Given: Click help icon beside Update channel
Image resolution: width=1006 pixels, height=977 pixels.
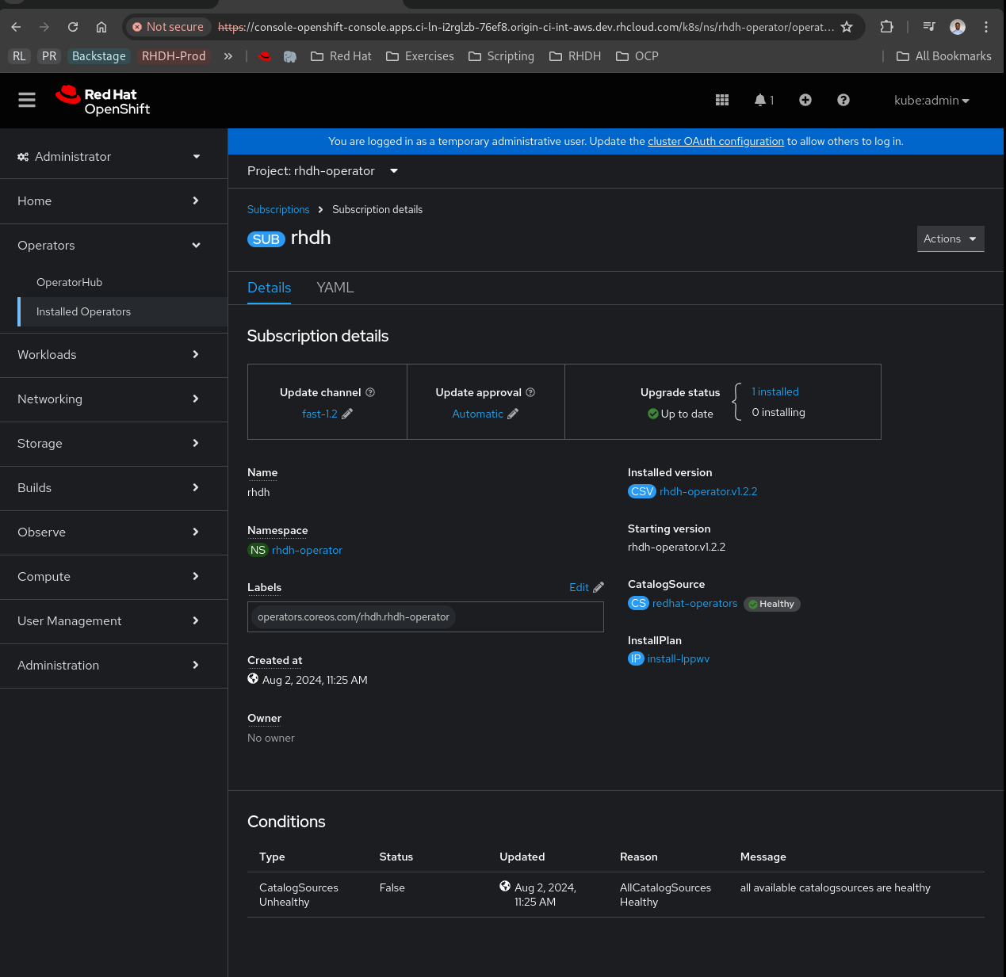Looking at the screenshot, I should click(370, 392).
